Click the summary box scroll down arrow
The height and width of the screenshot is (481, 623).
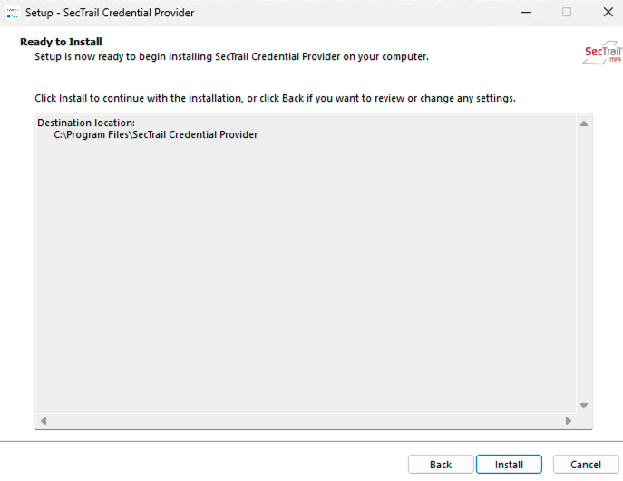[x=584, y=406]
